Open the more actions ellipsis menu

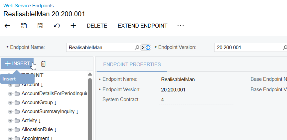coord(181,26)
